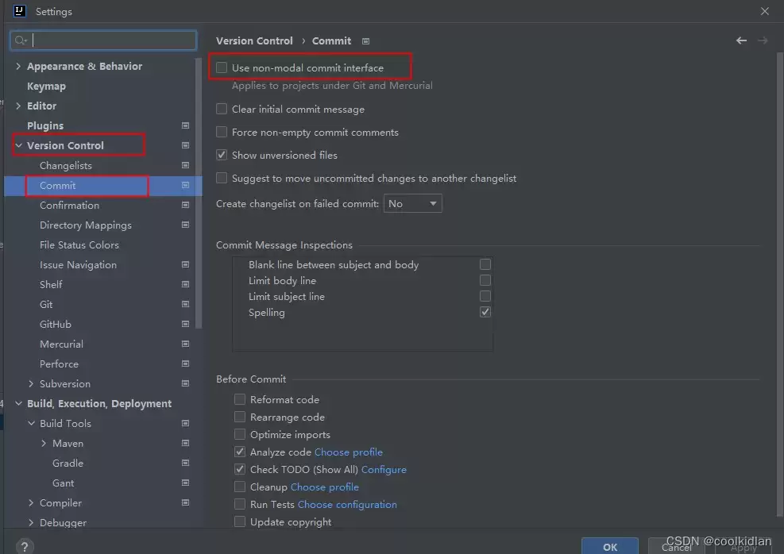The width and height of the screenshot is (784, 554).
Task: Collapse the Build Tools node
Action: coord(31,423)
